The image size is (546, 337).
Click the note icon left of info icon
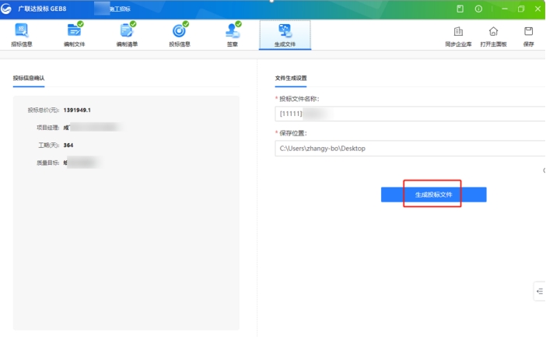click(x=460, y=9)
